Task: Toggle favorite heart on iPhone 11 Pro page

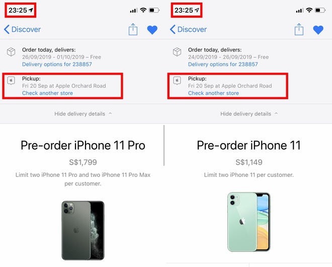Action: tap(152, 30)
